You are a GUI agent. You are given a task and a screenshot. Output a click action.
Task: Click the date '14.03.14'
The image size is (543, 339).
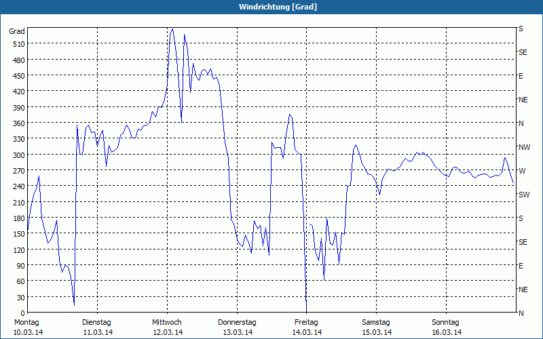(307, 333)
